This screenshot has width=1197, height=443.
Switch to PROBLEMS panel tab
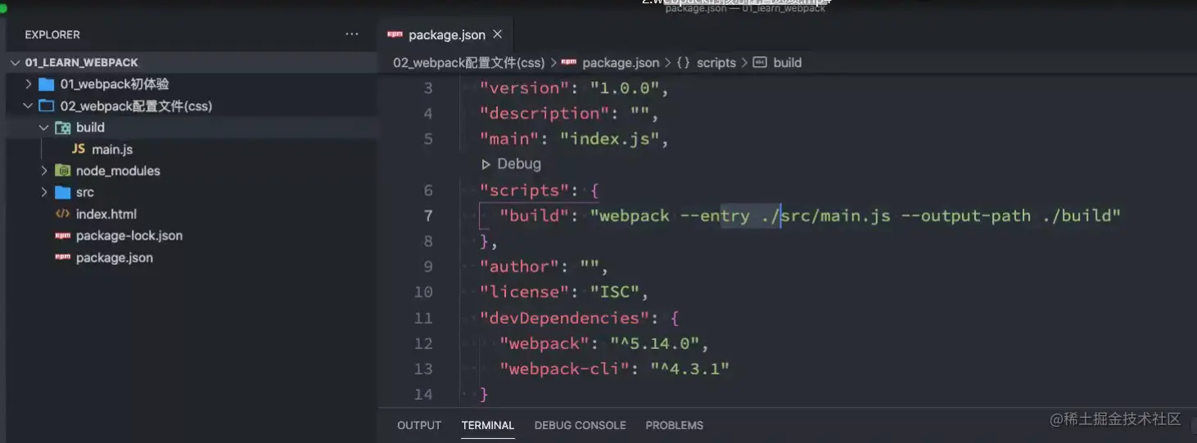point(675,425)
